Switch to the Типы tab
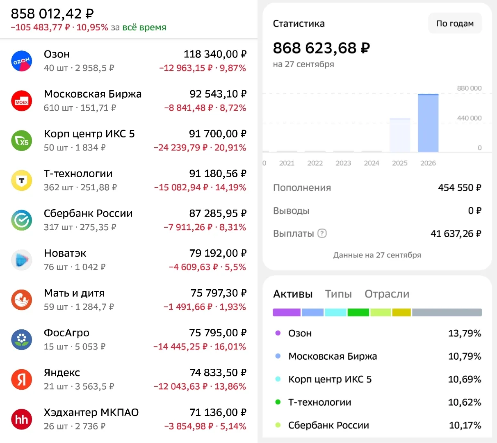Image resolution: width=497 pixels, height=443 pixels. [x=338, y=294]
